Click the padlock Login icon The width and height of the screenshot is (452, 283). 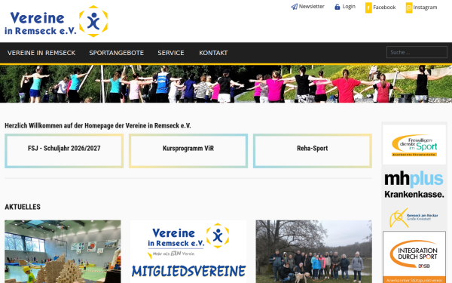pos(337,7)
